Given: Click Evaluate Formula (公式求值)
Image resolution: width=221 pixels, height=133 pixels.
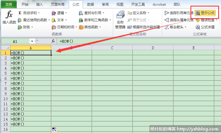Looking at the screenshot, I should 205,27.
